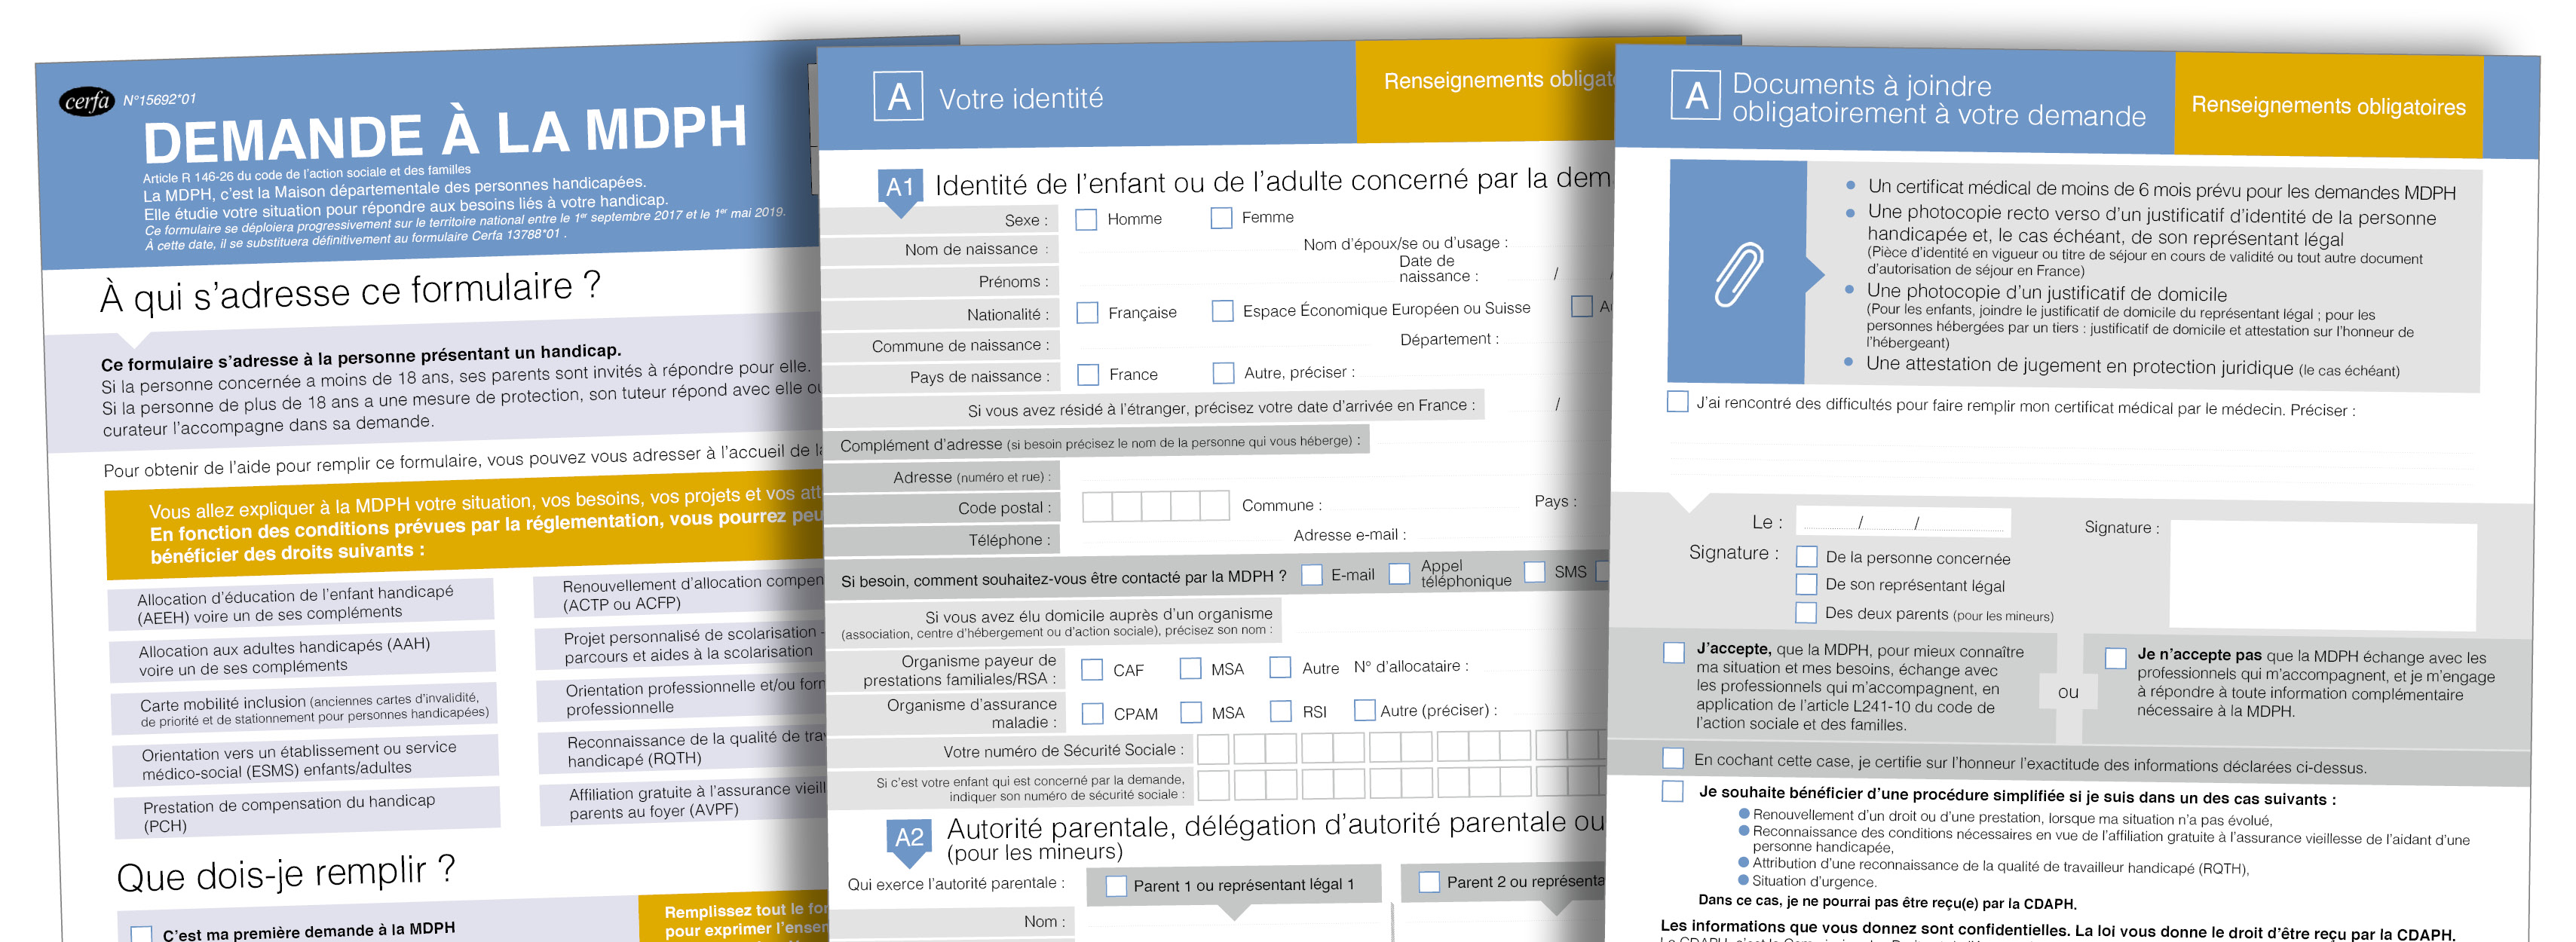Screen dimensions: 2576x942
Task: Check the RSI assurance maladie box
Action: tap(1281, 711)
